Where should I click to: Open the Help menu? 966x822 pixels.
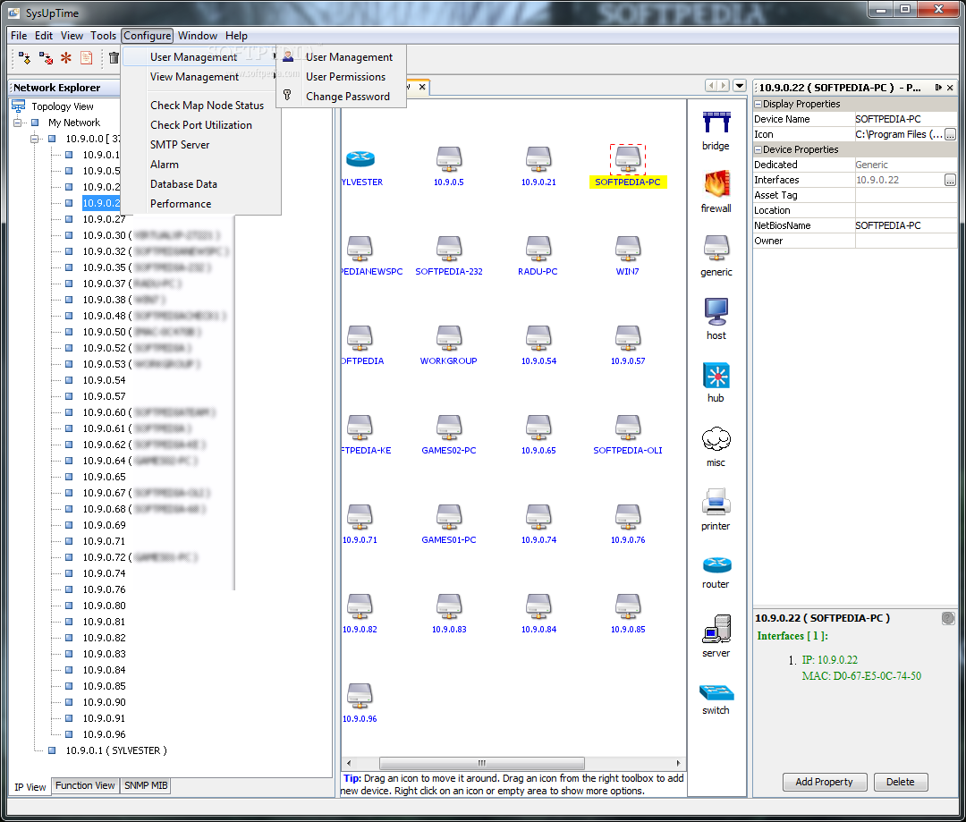click(236, 36)
